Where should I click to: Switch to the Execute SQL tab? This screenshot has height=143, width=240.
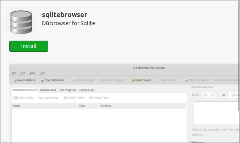[87, 90]
